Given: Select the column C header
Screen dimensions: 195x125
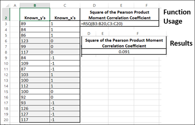Looking at the screenshot, I should (x=65, y=5).
